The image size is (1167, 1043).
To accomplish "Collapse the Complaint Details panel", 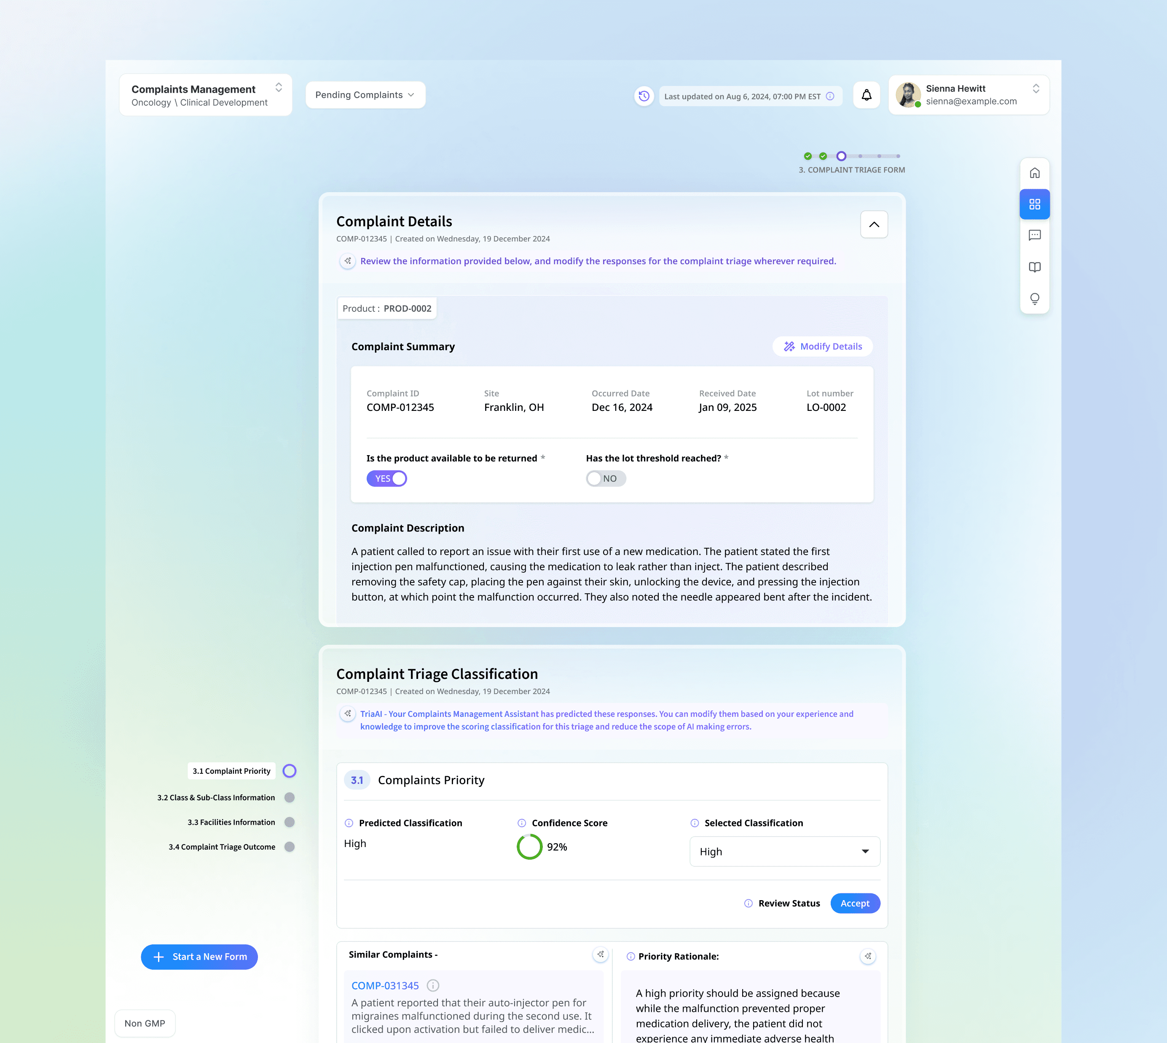I will [x=874, y=225].
